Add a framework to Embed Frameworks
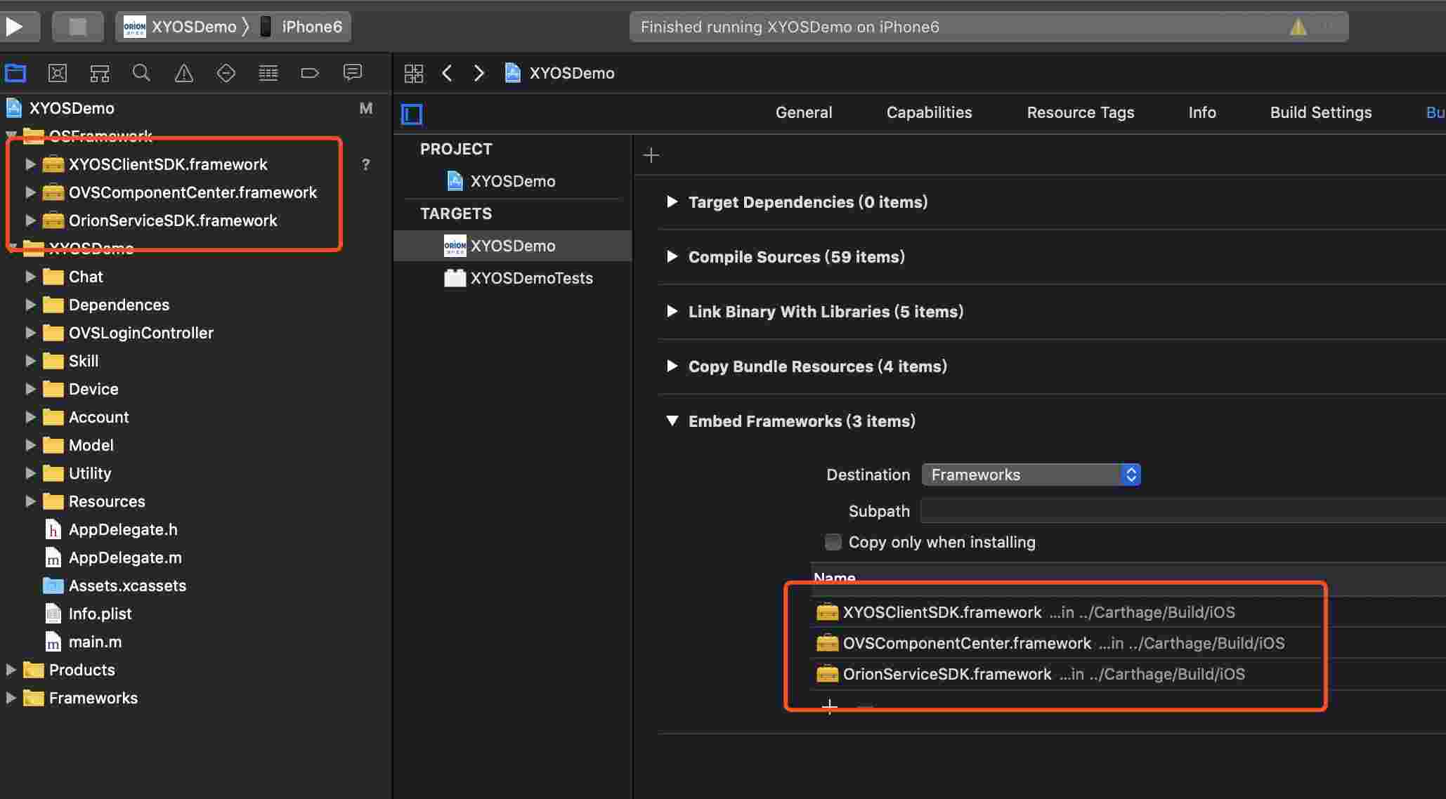The width and height of the screenshot is (1446, 799). pos(830,706)
